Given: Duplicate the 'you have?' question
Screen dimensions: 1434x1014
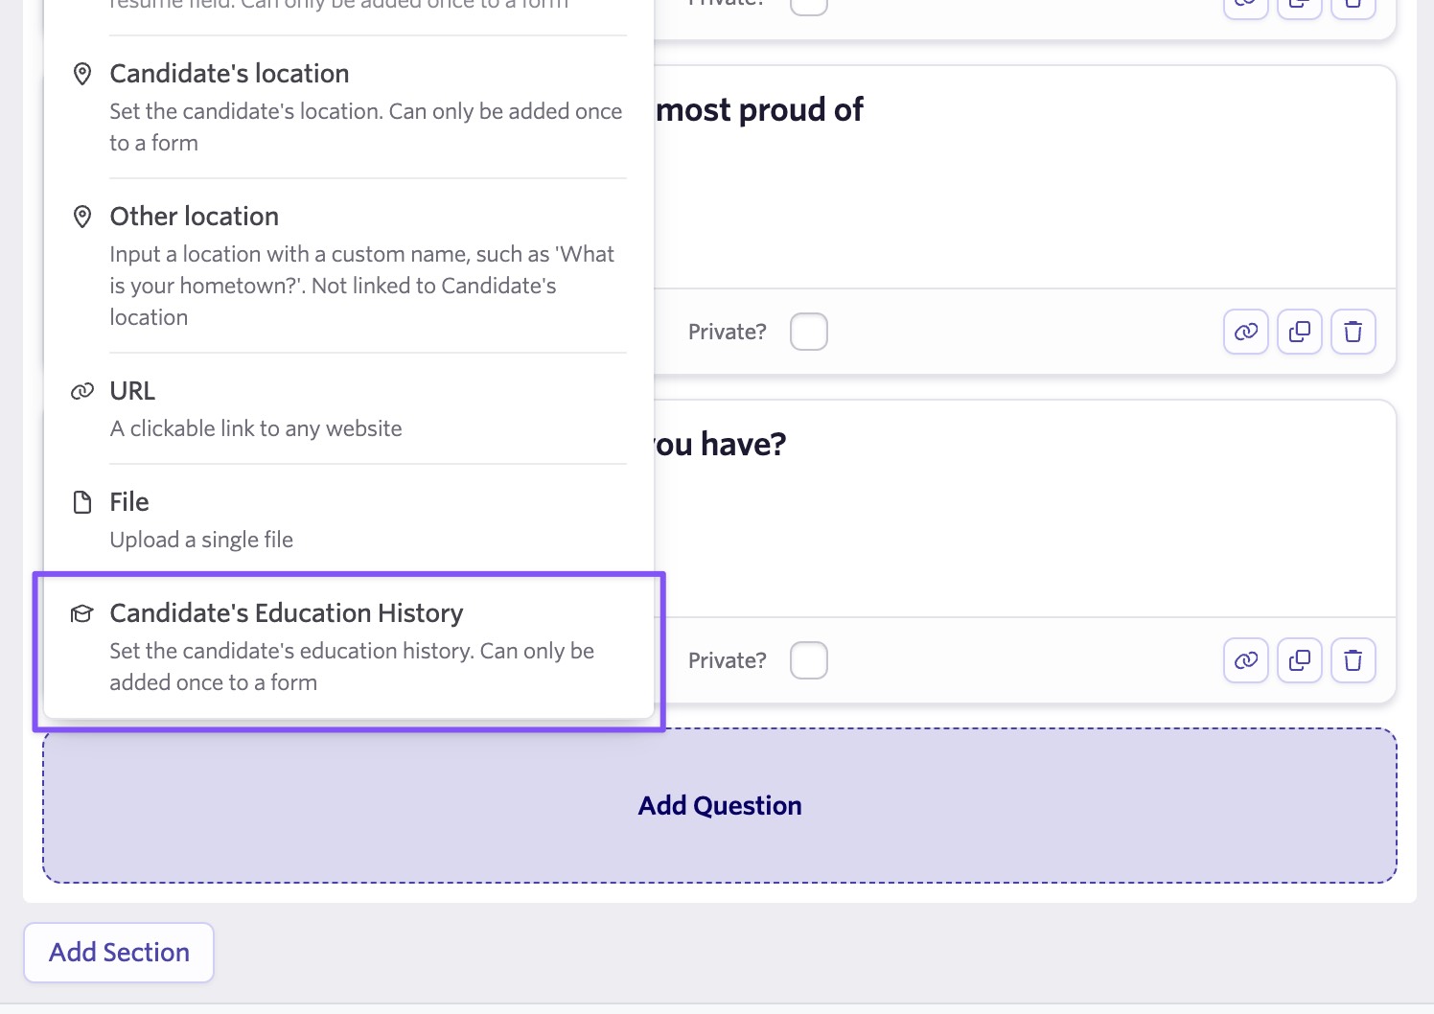Looking at the screenshot, I should [1299, 660].
